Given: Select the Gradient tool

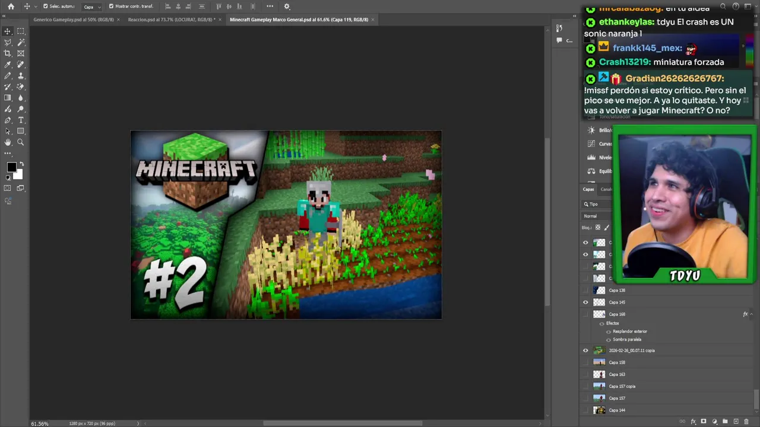Looking at the screenshot, I should coord(8,98).
